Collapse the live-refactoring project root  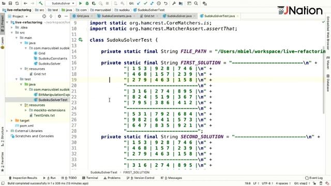(7, 22)
